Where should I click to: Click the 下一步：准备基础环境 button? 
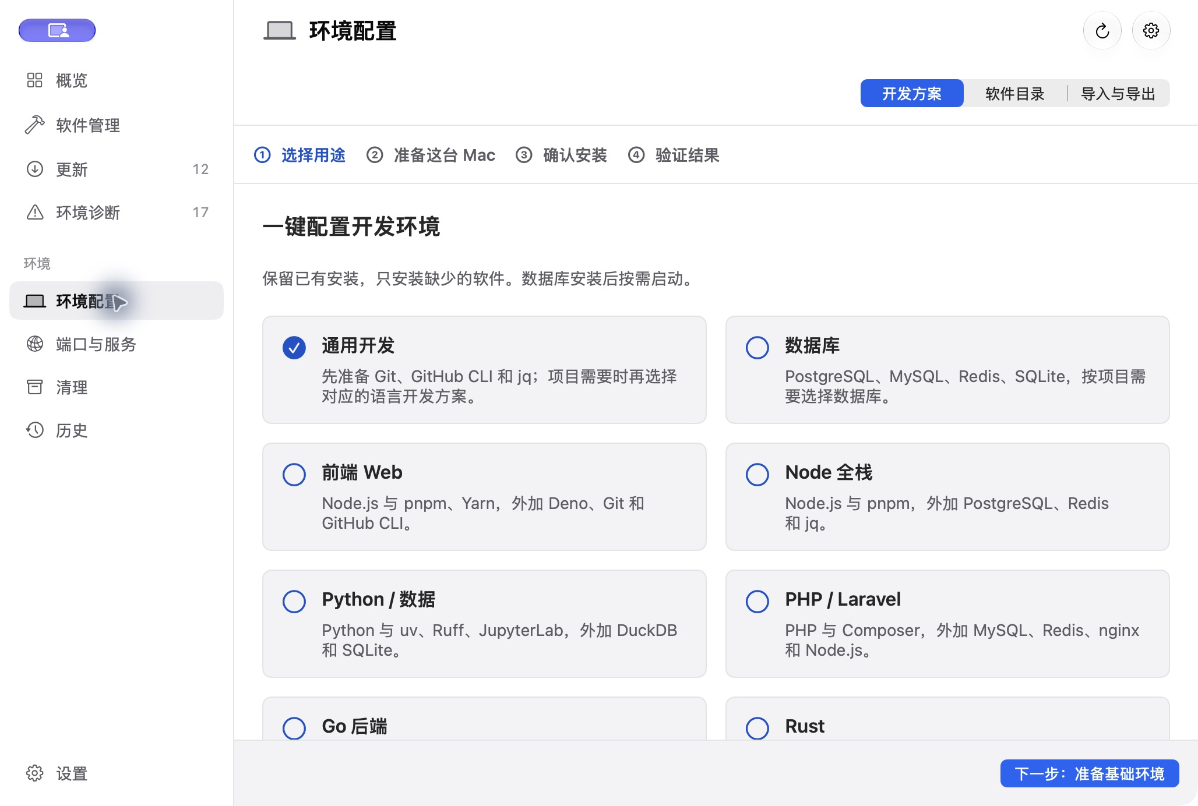1090,773
